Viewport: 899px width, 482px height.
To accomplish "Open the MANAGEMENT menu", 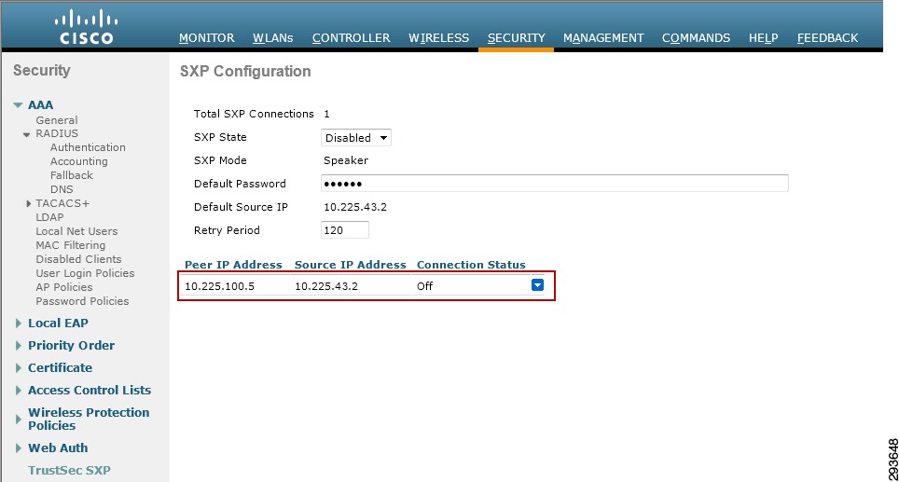I will [x=603, y=38].
